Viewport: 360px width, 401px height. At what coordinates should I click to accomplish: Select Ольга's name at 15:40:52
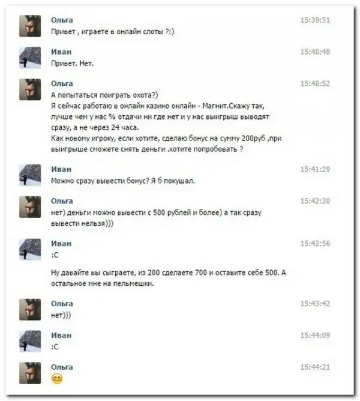[62, 83]
